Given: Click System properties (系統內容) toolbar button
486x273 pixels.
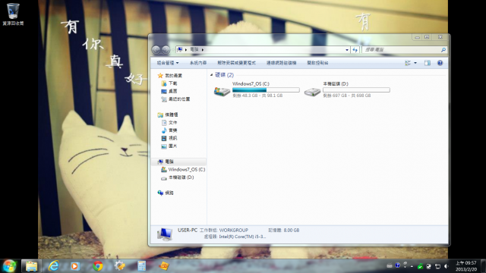Looking at the screenshot, I should [x=198, y=63].
